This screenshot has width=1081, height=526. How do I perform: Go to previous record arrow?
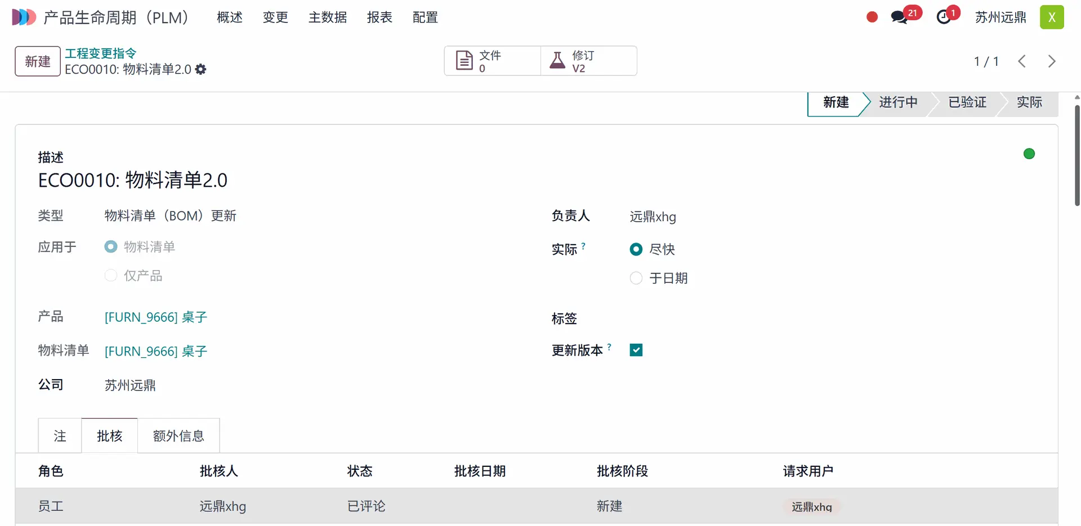pos(1022,61)
